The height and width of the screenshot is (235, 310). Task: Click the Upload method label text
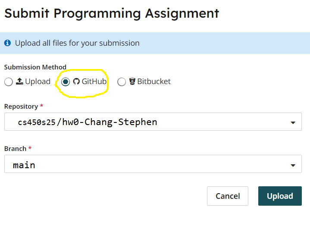tap(38, 81)
